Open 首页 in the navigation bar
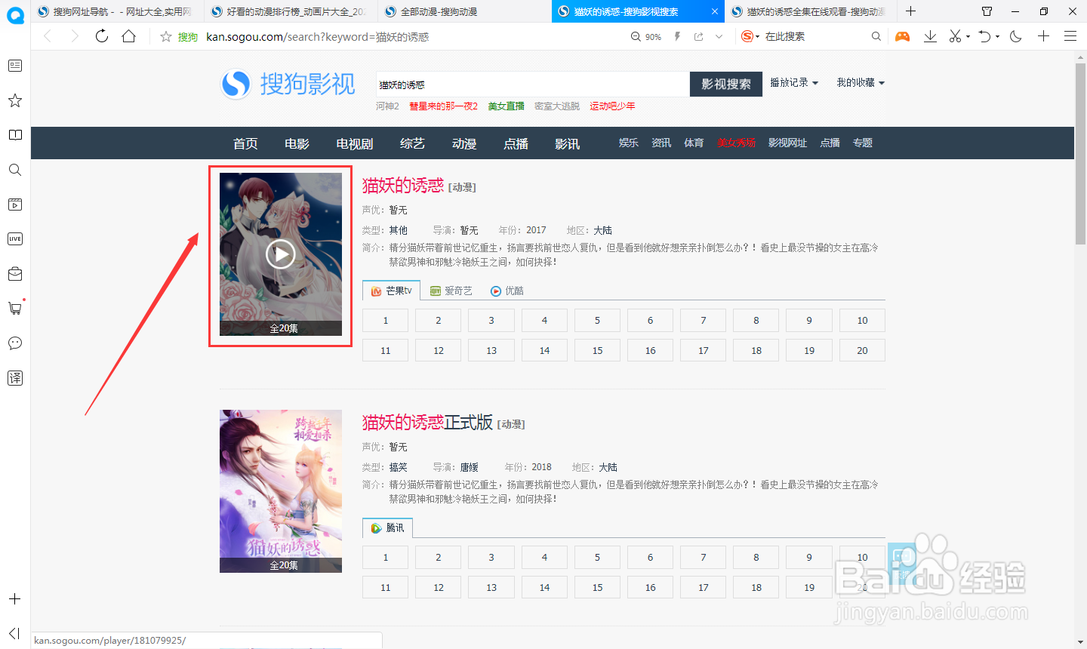The image size is (1087, 649). click(x=245, y=143)
